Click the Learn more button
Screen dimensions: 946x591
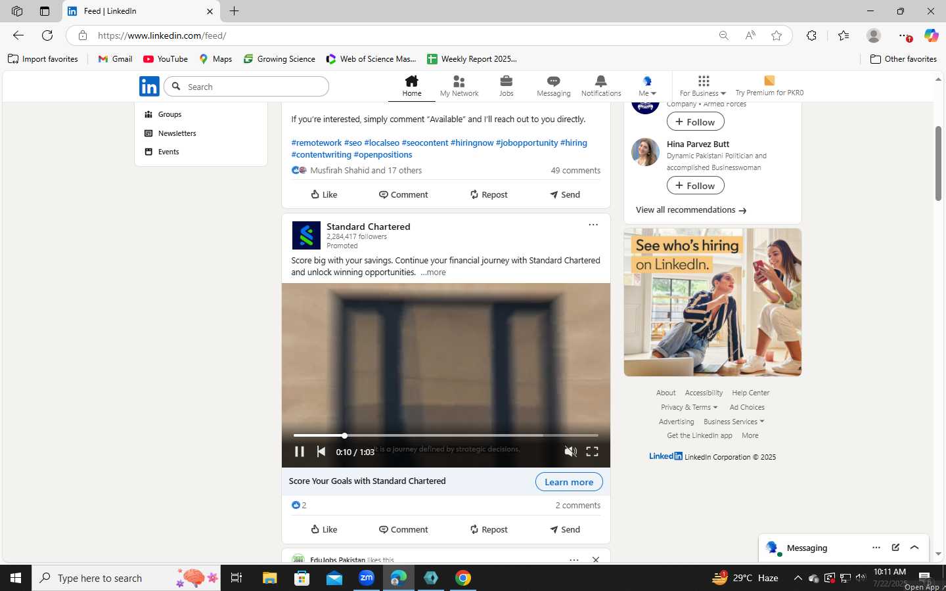(x=569, y=482)
